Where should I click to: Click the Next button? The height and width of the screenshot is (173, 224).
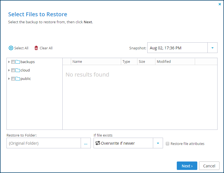[x=187, y=166]
